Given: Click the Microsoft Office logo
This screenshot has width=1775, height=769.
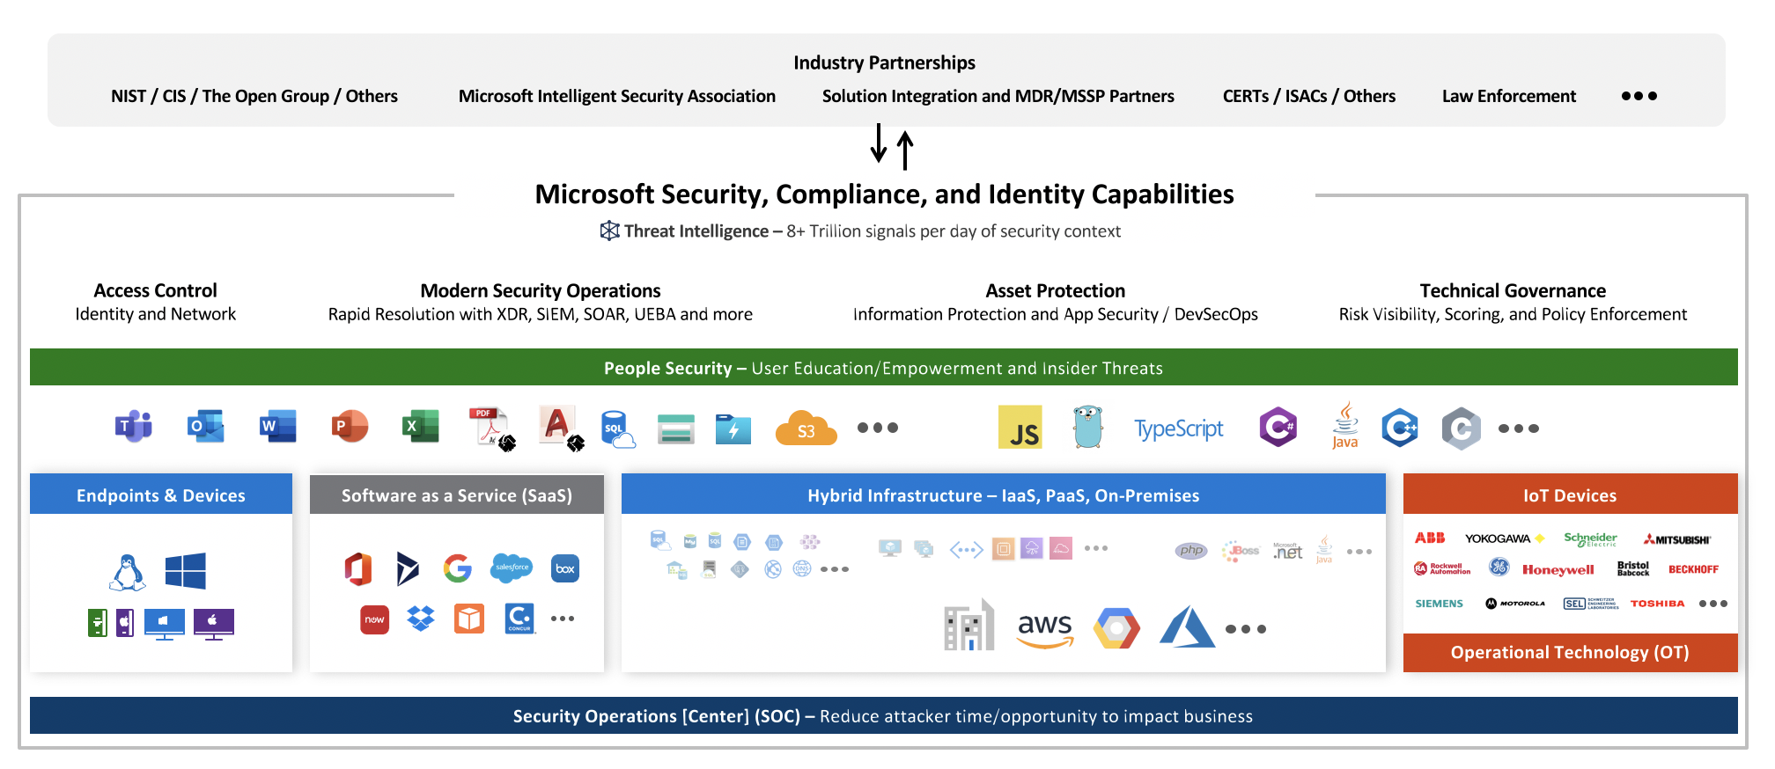Looking at the screenshot, I should click(358, 569).
